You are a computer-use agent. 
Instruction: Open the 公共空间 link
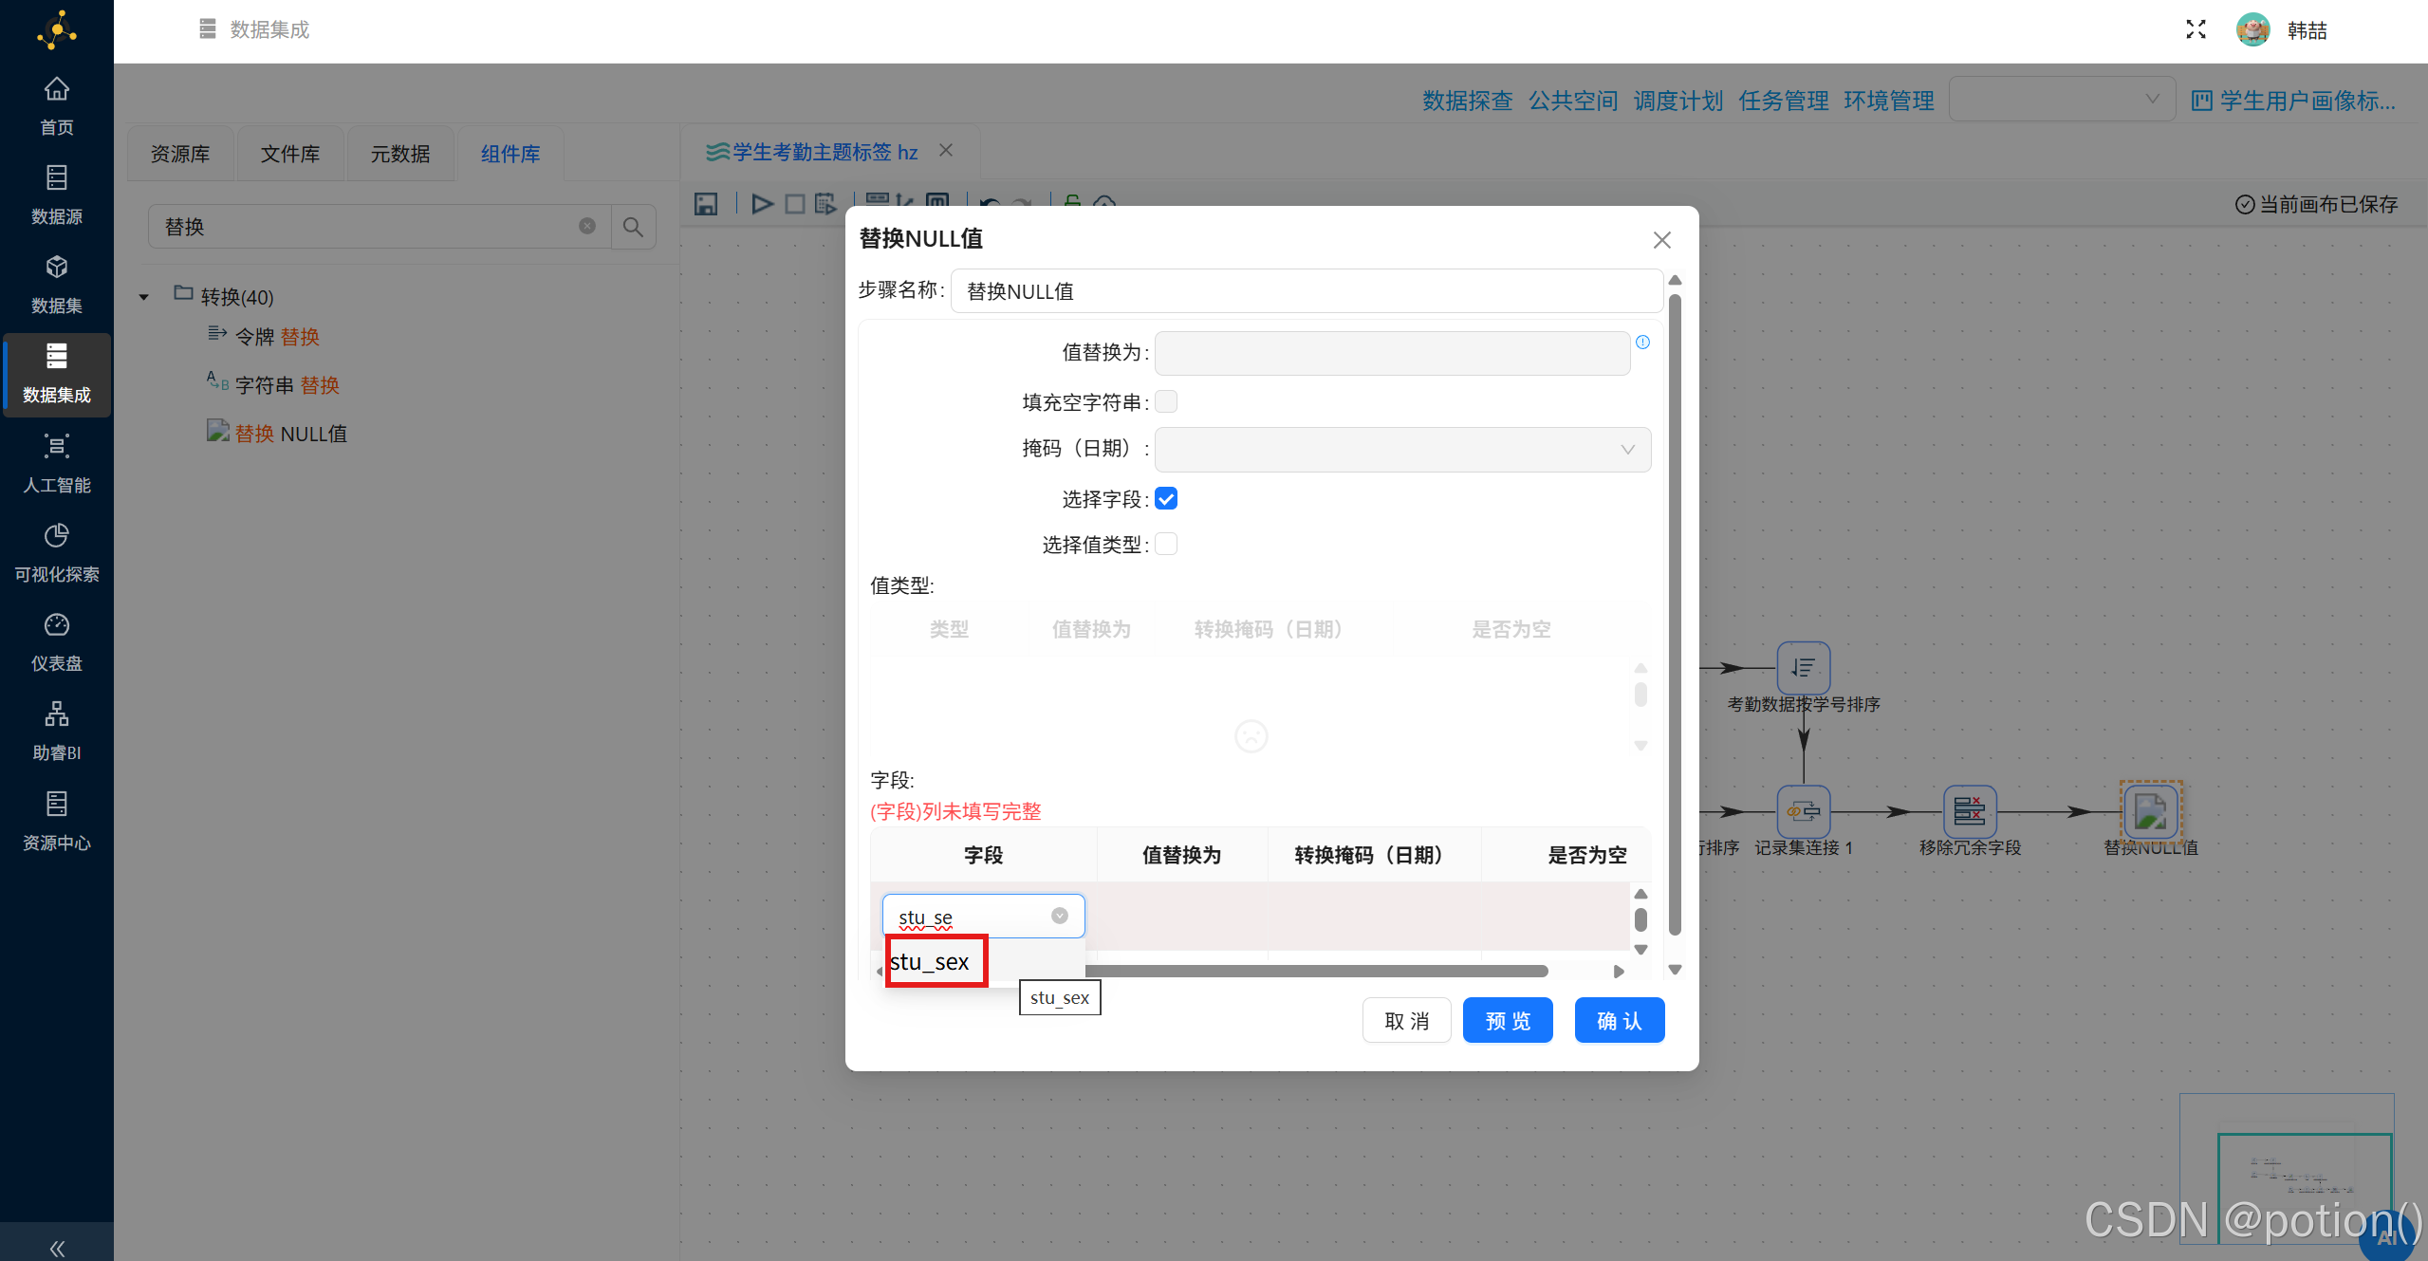[1572, 101]
